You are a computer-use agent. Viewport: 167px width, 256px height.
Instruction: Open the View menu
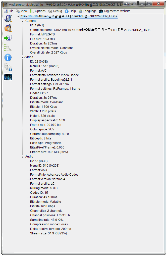point(22,11)
